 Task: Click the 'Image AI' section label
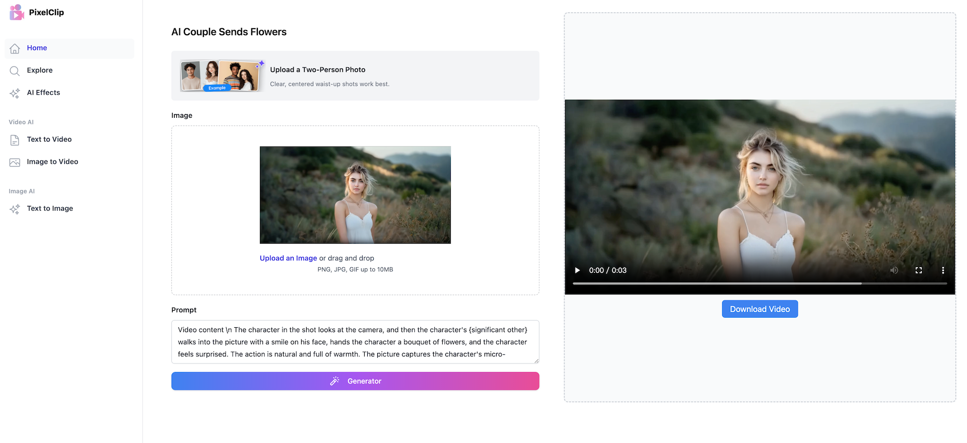pyautogui.click(x=22, y=191)
